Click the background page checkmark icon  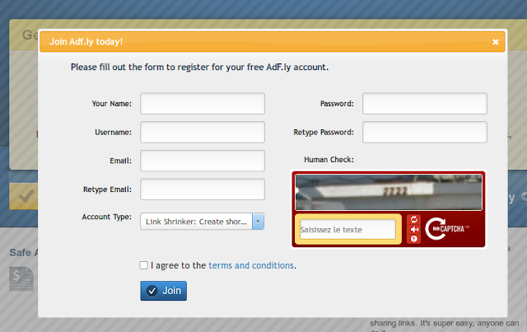[x=26, y=196]
